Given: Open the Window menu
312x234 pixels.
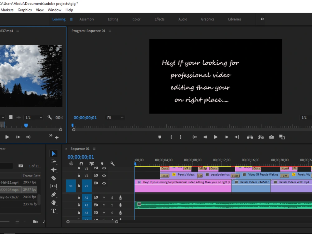Looking at the screenshot, I should (x=55, y=10).
